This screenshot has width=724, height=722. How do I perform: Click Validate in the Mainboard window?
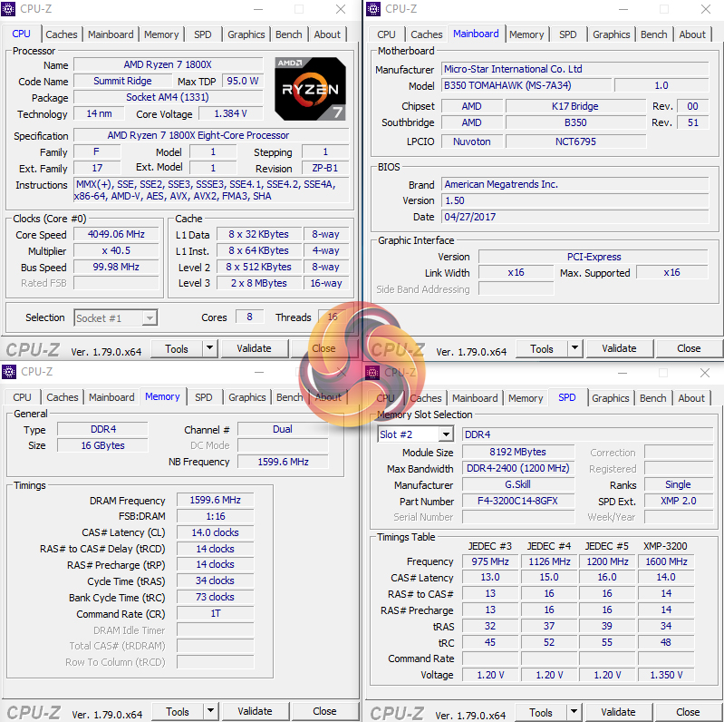(619, 348)
